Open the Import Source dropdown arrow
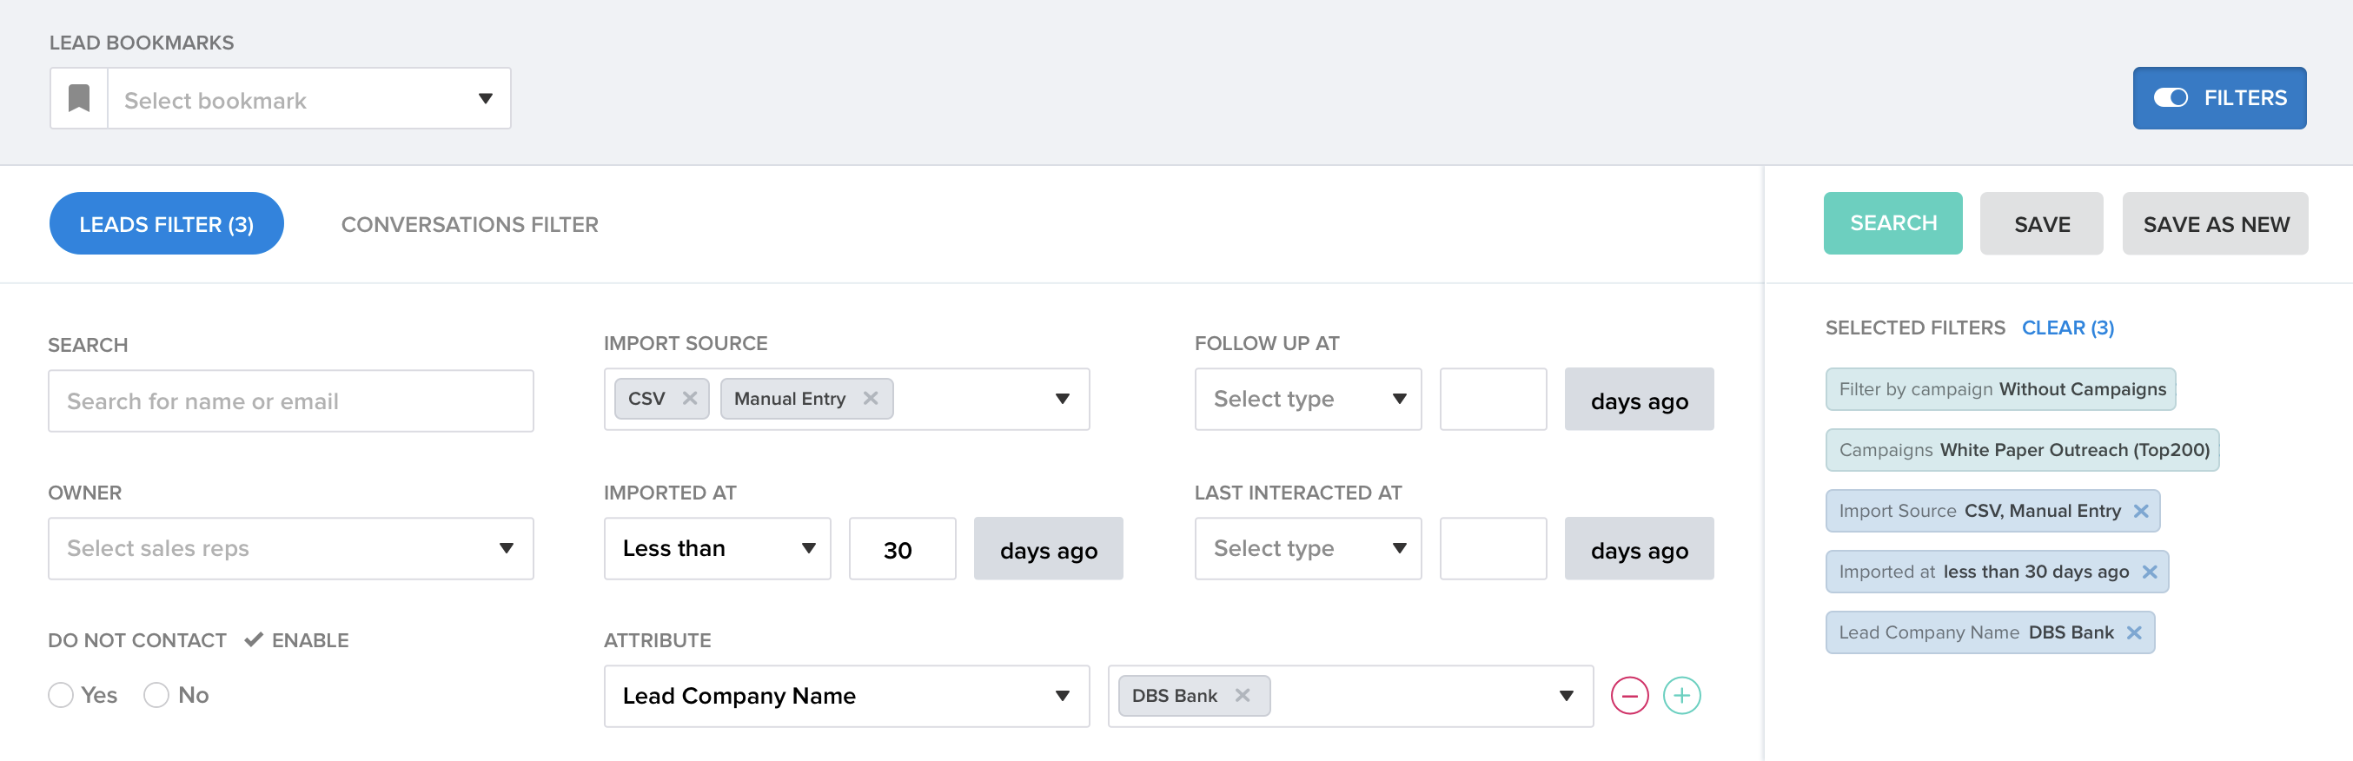Viewport: 2353px width, 761px height. [1063, 400]
